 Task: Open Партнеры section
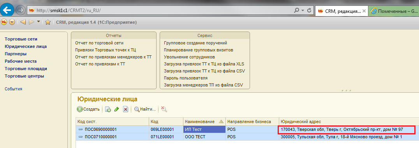pyautogui.click(x=16, y=54)
